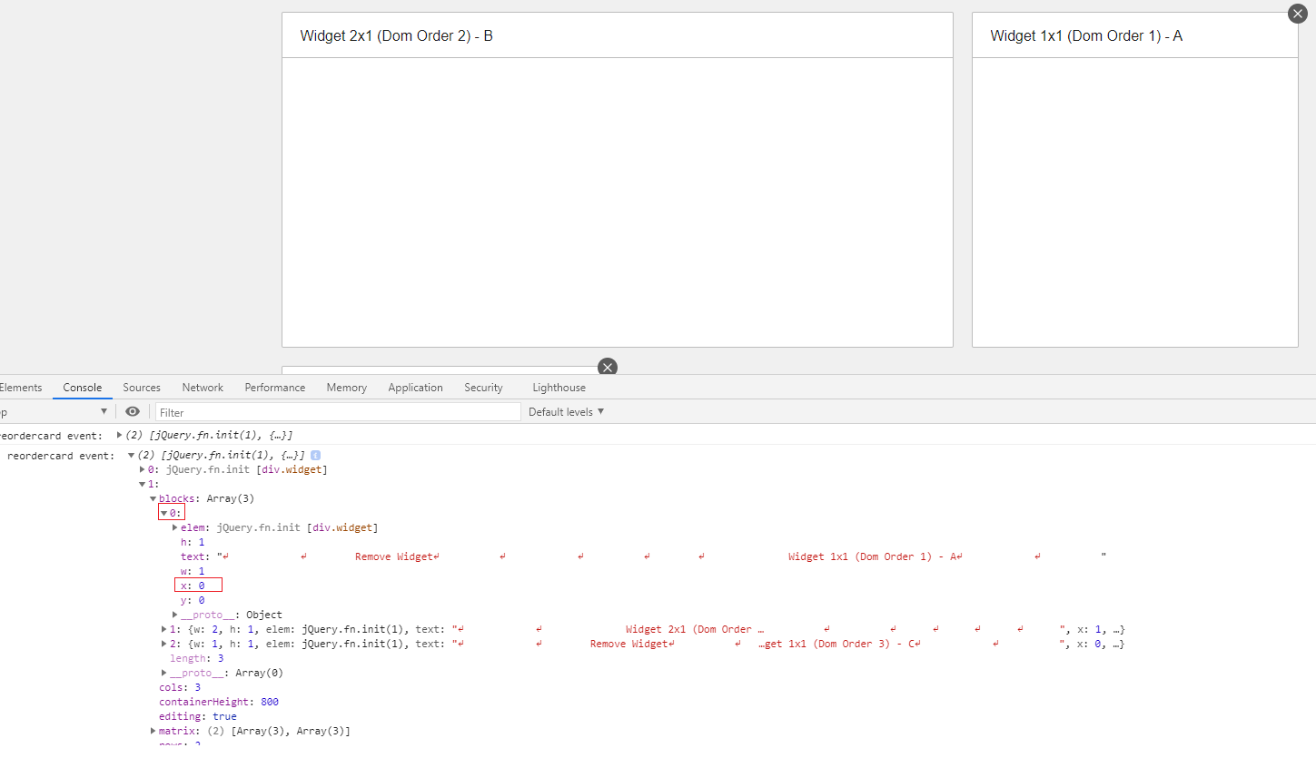Open the Default levels dropdown
1316x758 pixels.
point(566,412)
